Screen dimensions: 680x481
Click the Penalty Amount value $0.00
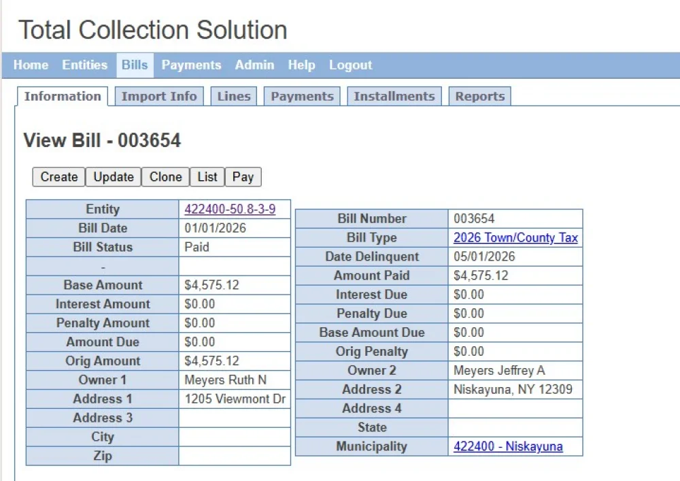199,323
